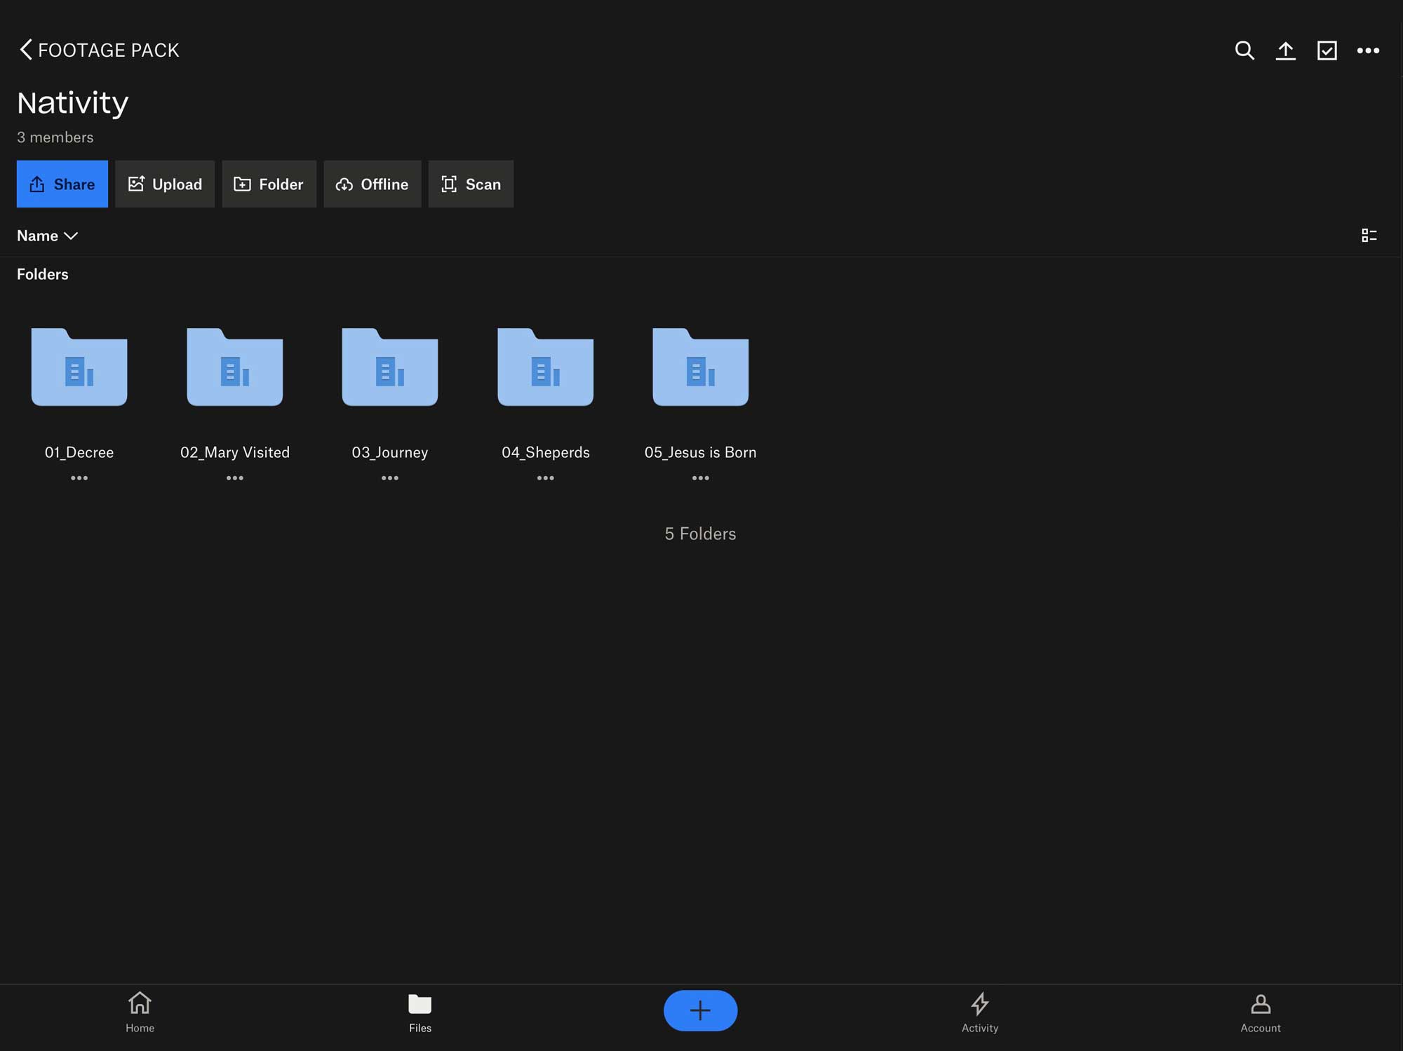Viewport: 1403px width, 1051px height.
Task: Go to the Home tab
Action: coord(140,1012)
